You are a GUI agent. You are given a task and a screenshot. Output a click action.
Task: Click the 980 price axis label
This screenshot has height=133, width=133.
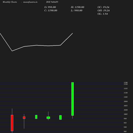(x=125, y=119)
